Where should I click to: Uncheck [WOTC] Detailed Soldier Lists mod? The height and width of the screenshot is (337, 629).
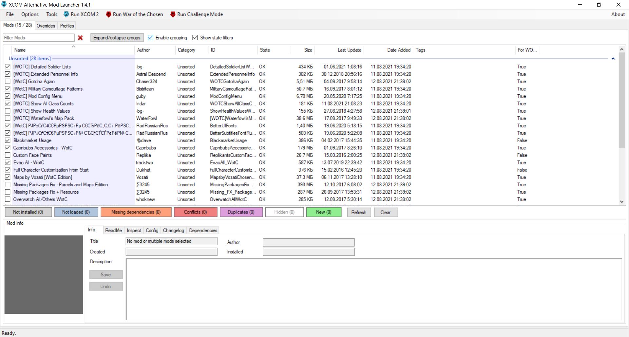[8, 66]
